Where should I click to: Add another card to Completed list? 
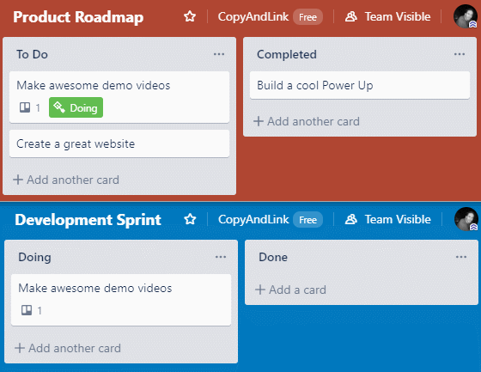307,121
